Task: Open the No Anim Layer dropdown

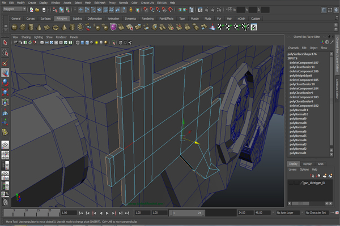Action: pyautogui.click(x=288, y=213)
